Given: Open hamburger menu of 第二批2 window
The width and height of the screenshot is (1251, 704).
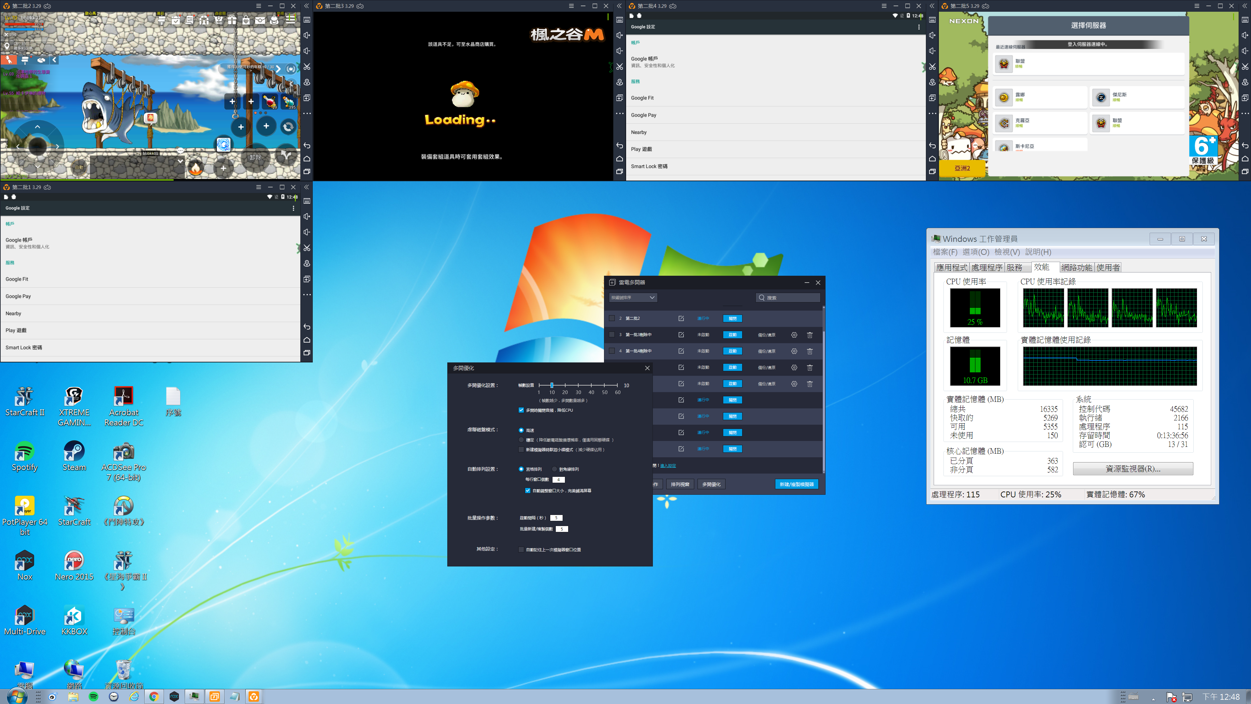Looking at the screenshot, I should 258,6.
